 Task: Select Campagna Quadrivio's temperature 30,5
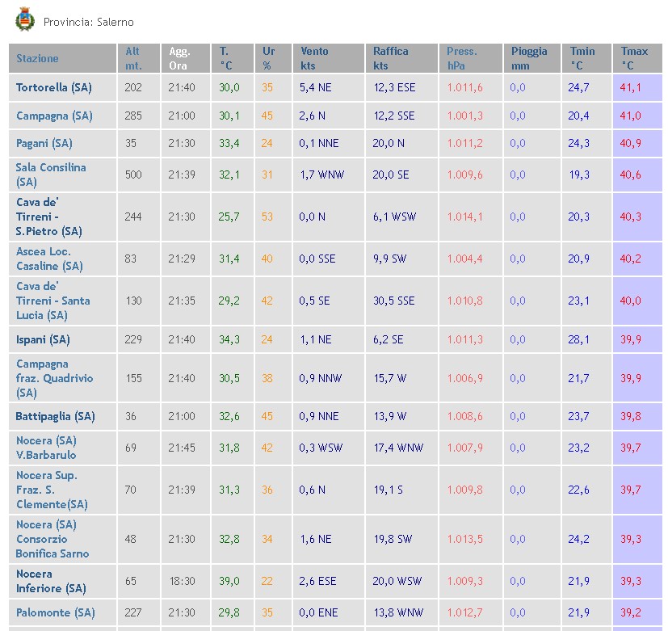coord(229,378)
